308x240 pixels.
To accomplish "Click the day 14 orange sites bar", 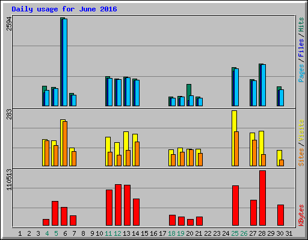I will 137,154.
